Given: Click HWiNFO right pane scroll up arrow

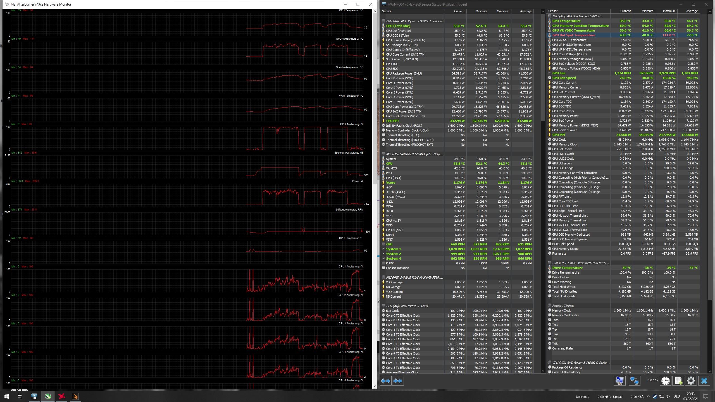Looking at the screenshot, I should [710, 11].
